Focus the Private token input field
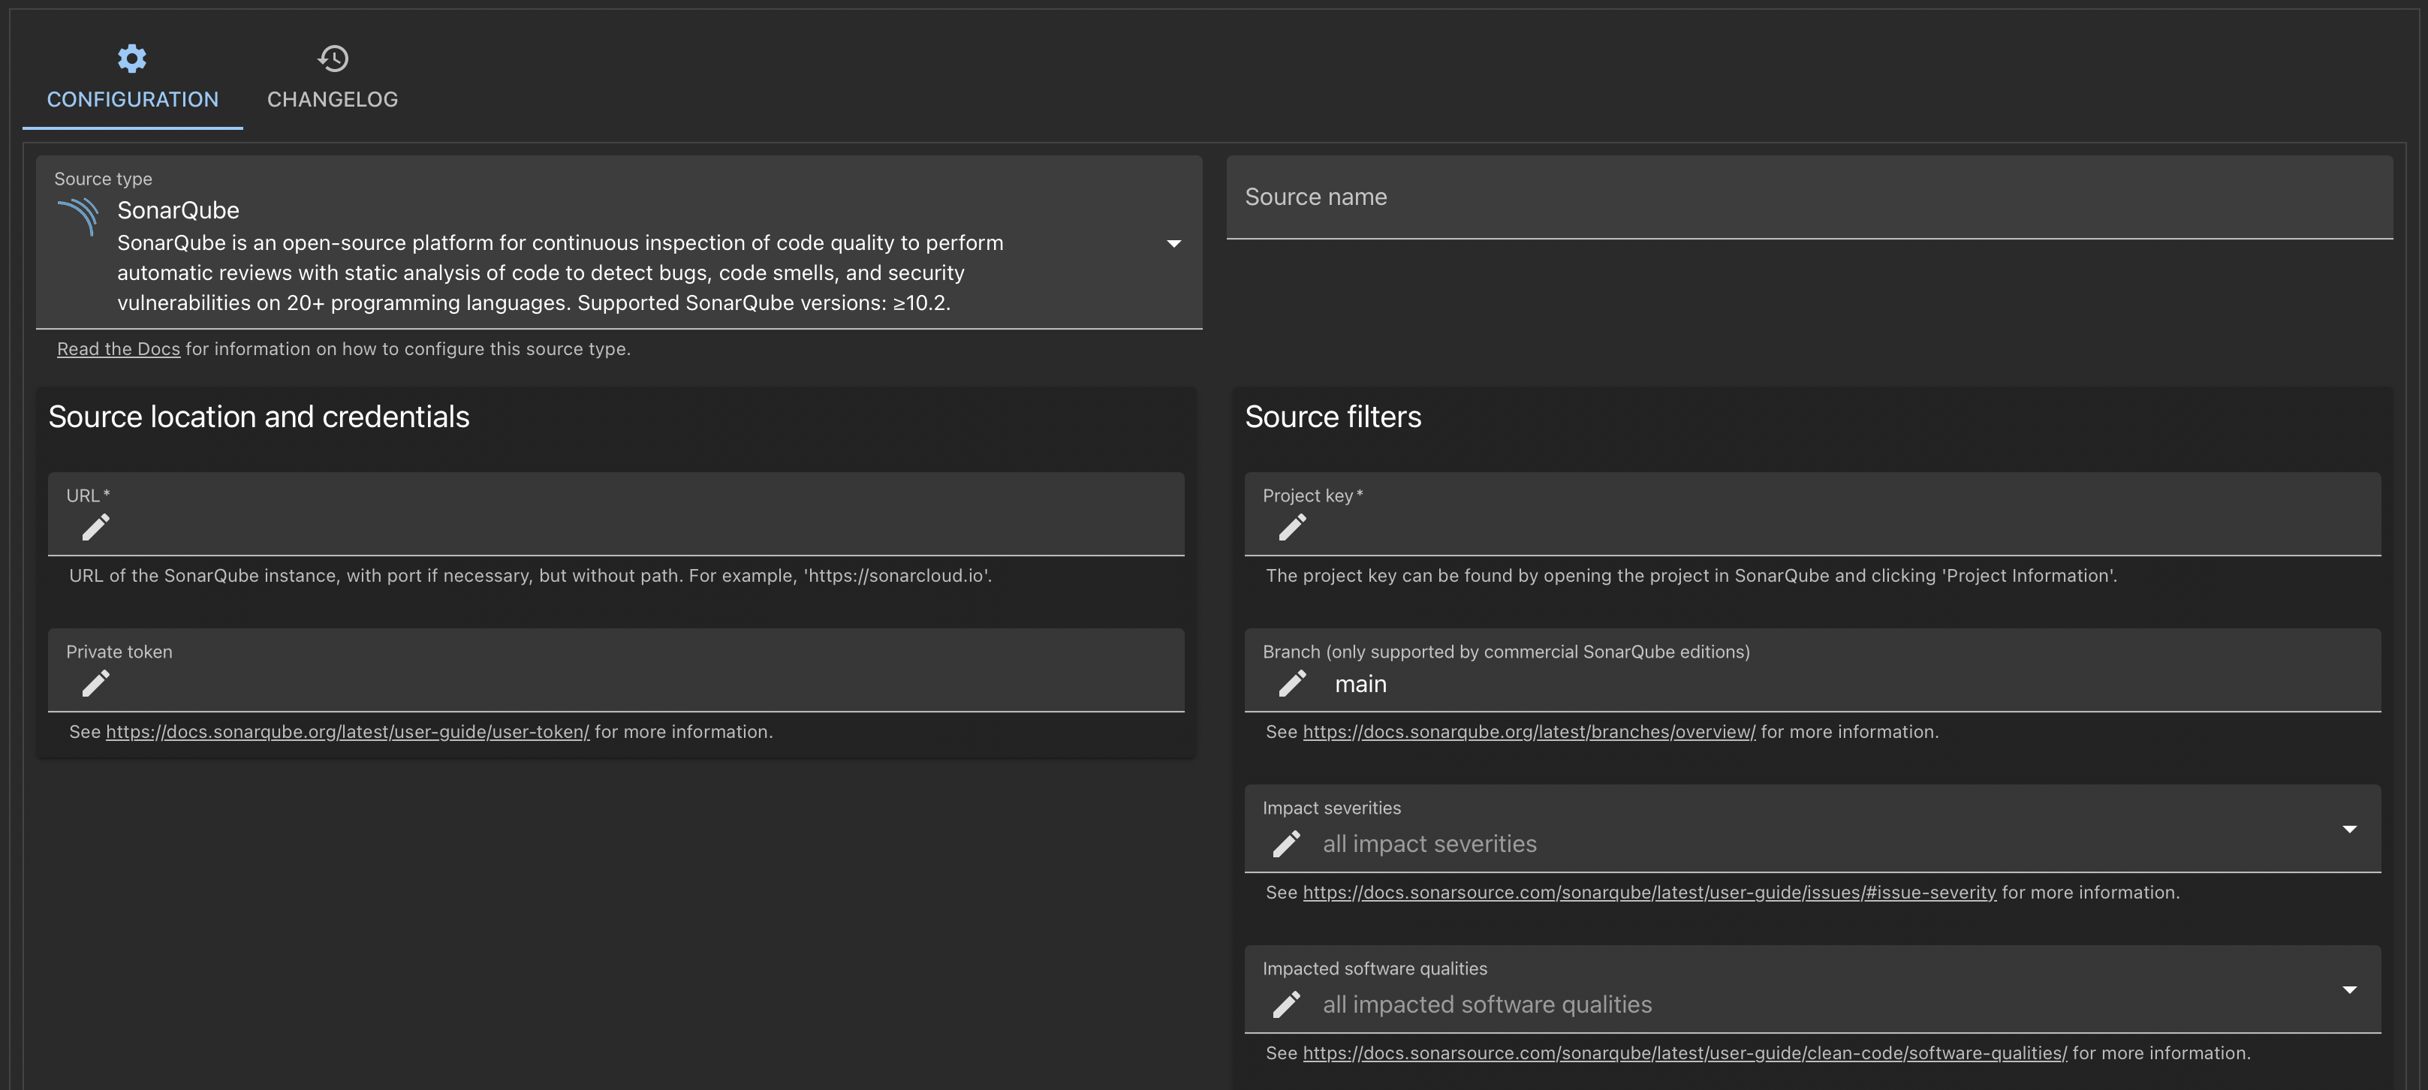The image size is (2428, 1090). coord(616,670)
